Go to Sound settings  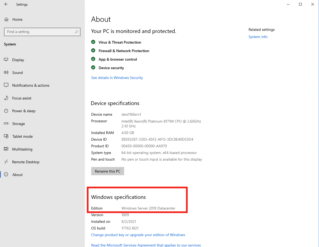point(42,73)
